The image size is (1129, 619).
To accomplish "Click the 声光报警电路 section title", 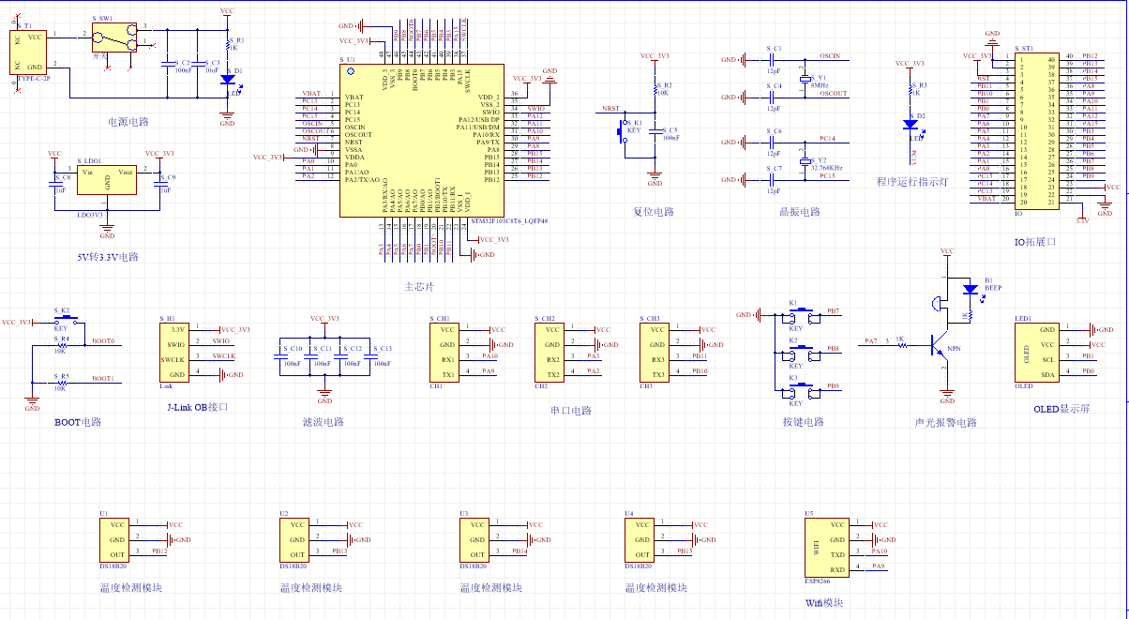I will [945, 422].
